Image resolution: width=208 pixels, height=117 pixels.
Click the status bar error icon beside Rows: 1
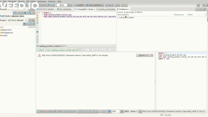pyautogui.click(x=140, y=111)
